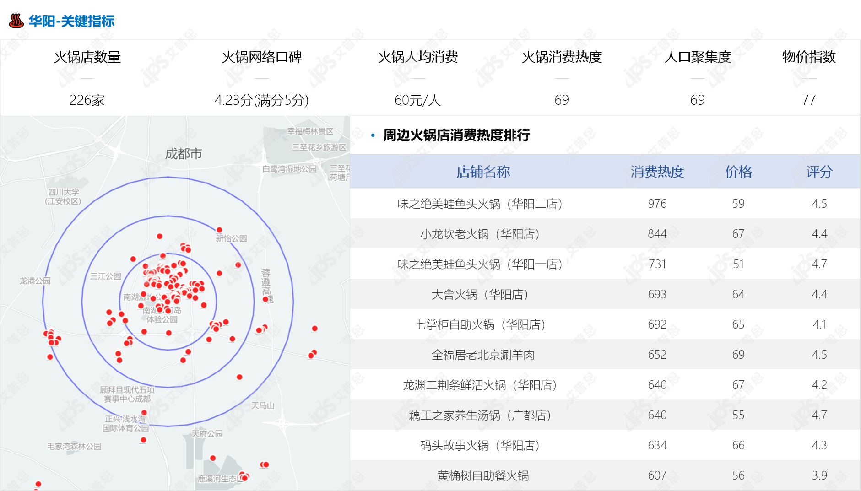The image size is (861, 491).
Task: Click the hotpot logo icon beside 华阳-关键指标
Action: pyautogui.click(x=16, y=21)
